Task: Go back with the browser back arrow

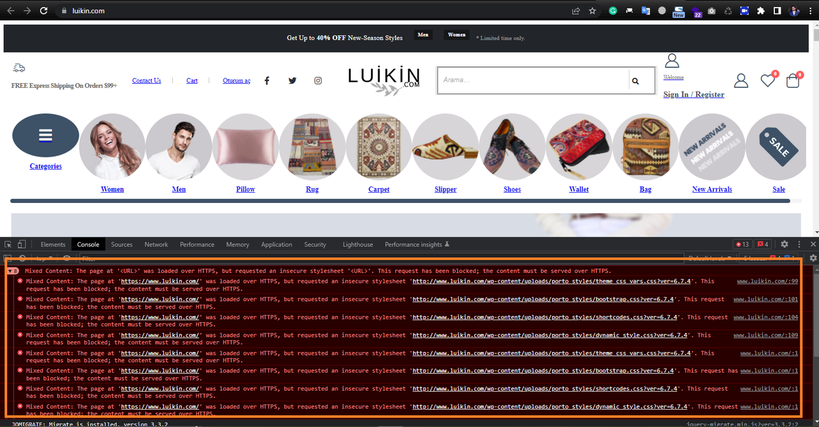Action: [x=10, y=11]
